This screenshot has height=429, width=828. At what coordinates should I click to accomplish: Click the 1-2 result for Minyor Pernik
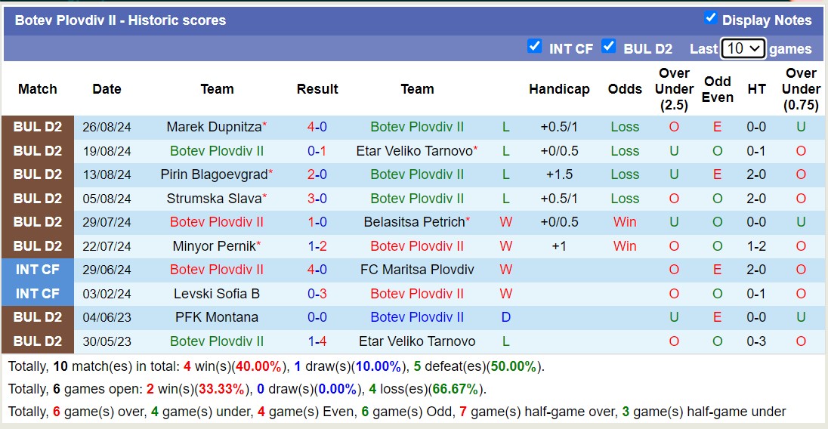point(317,246)
